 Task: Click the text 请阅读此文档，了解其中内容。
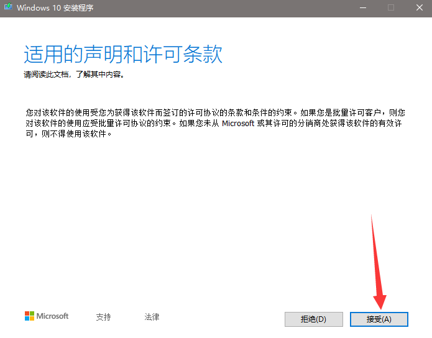[x=74, y=75]
